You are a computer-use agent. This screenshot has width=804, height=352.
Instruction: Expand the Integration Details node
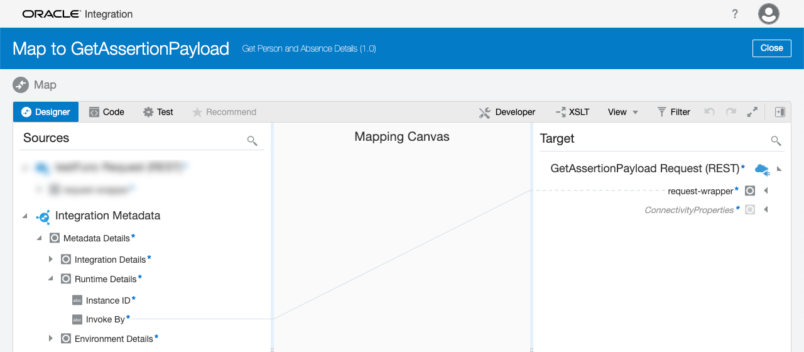coord(51,259)
